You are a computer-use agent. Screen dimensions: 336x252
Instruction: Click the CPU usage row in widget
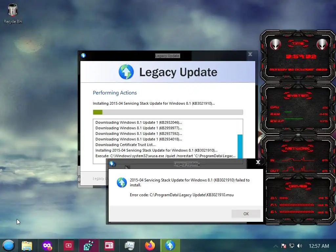(299, 107)
